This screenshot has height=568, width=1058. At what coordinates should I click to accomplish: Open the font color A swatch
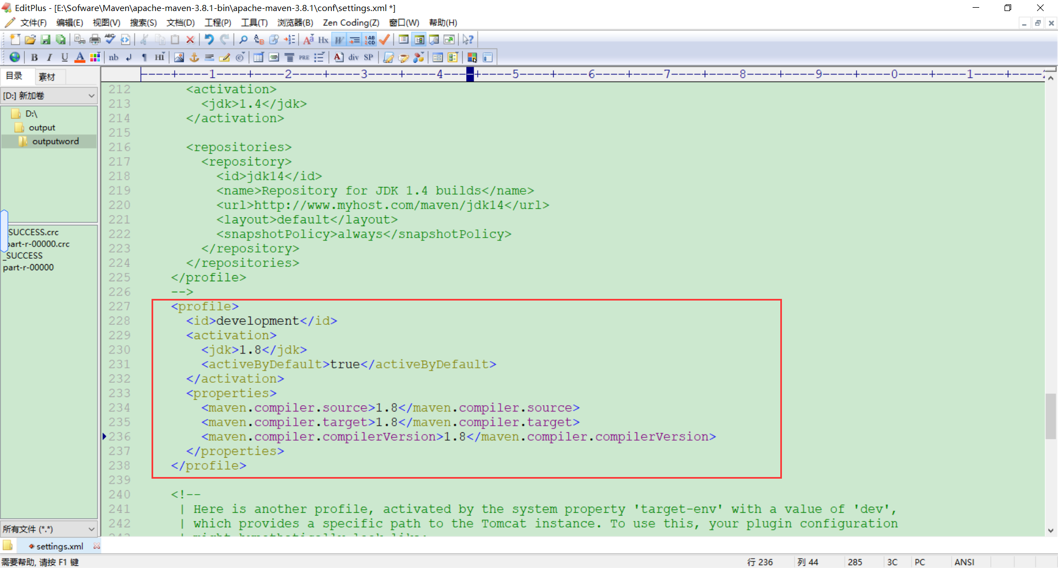click(80, 57)
